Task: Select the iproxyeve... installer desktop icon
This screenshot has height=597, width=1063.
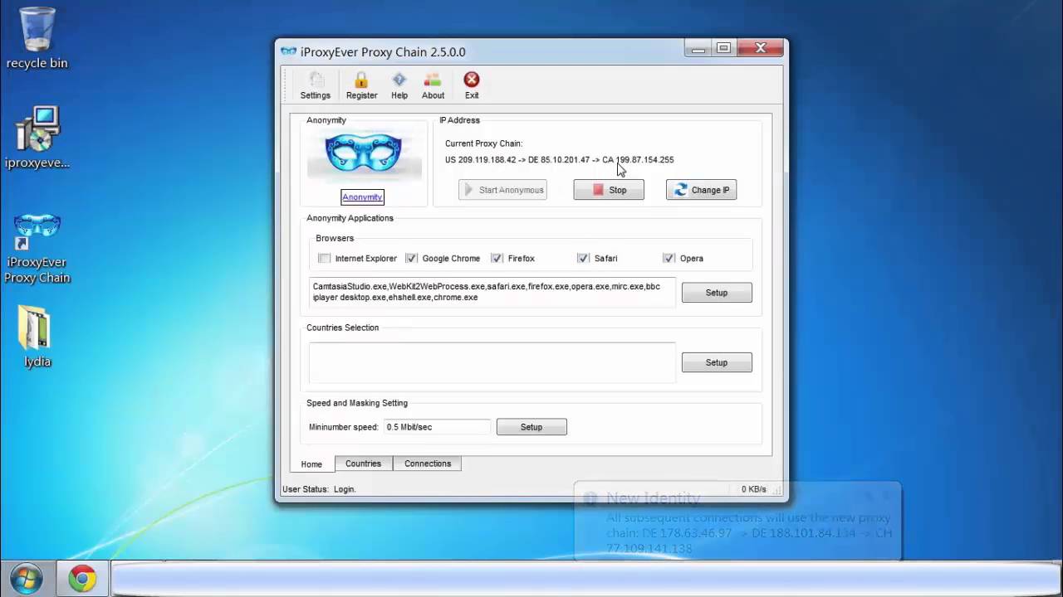Action: point(37,138)
